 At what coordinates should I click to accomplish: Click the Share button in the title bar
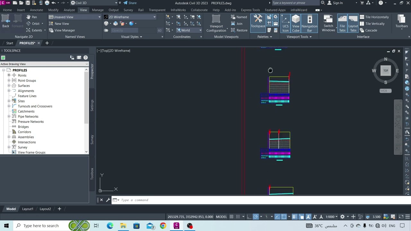[x=130, y=3]
